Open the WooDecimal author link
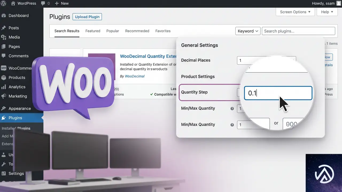The image size is (342, 192). [135, 76]
